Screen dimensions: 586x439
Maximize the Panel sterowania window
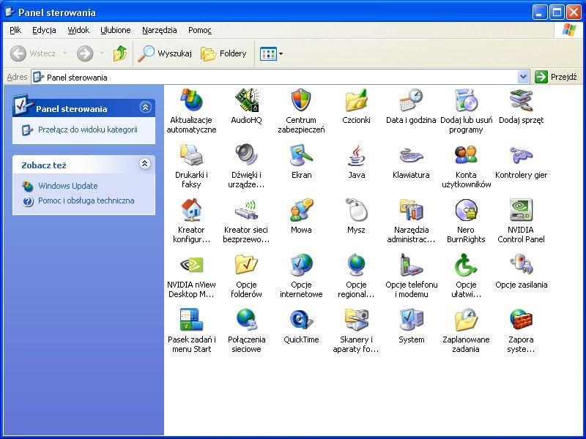pos(557,12)
